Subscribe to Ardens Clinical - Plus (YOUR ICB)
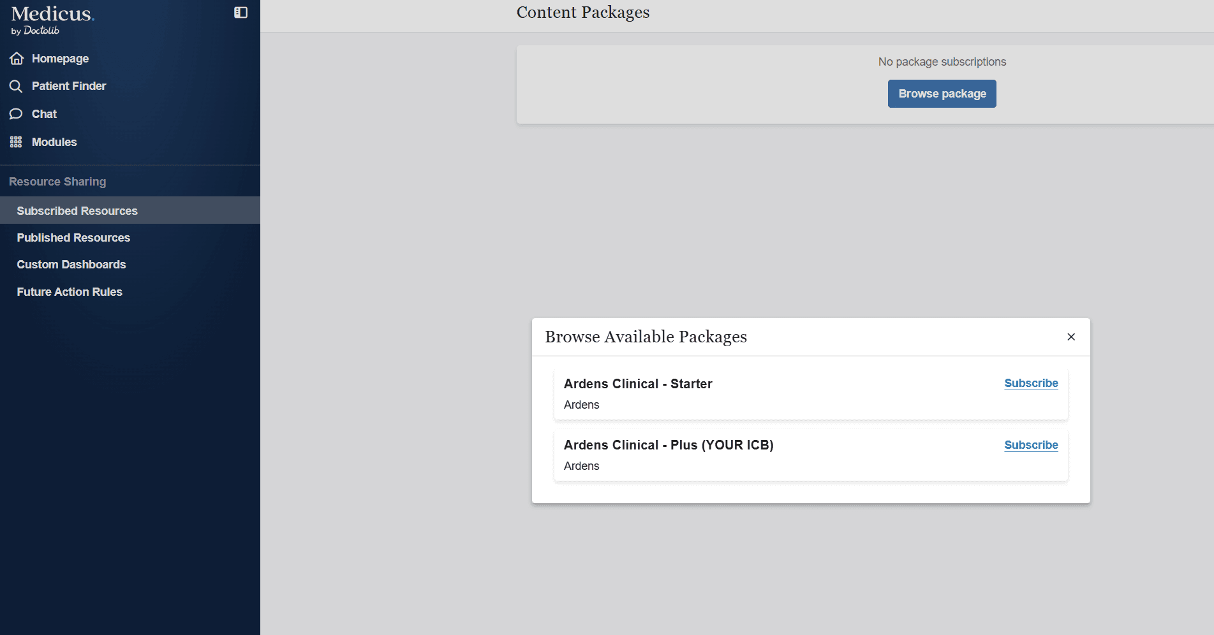This screenshot has height=635, width=1214. coord(1031,445)
